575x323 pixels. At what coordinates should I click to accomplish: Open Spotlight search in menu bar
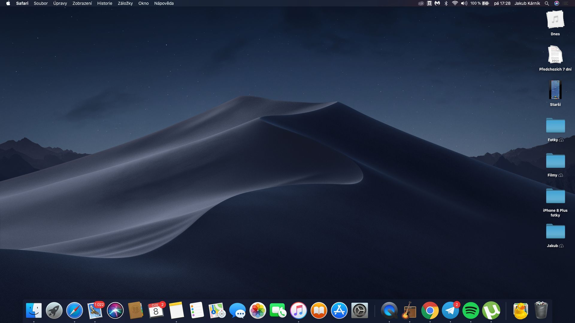point(547,3)
